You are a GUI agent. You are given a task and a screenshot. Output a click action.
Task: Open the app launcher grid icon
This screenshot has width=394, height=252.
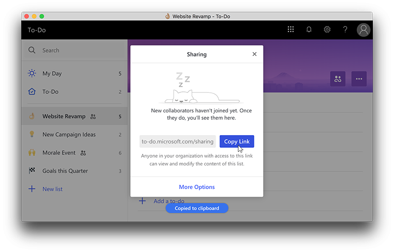291,29
